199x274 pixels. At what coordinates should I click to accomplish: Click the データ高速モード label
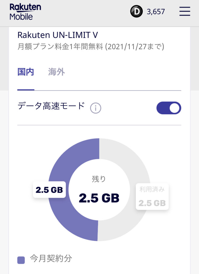tap(51, 106)
